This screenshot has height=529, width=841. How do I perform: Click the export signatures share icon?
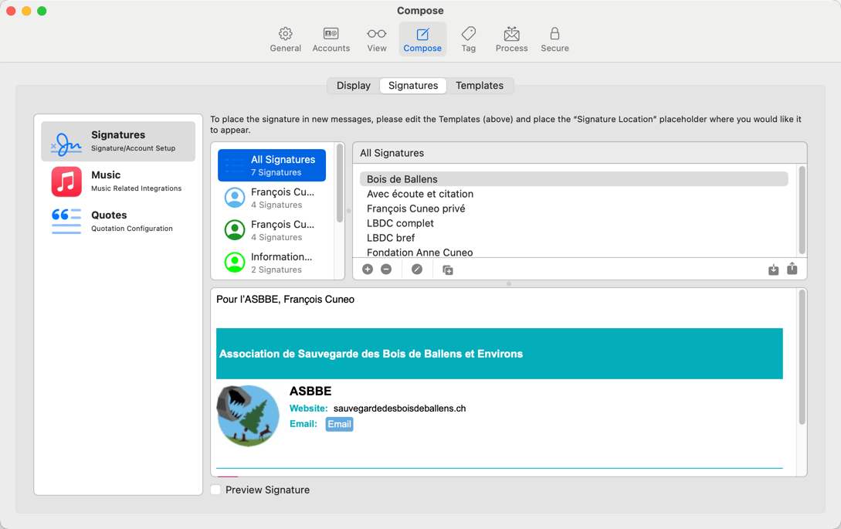792,269
